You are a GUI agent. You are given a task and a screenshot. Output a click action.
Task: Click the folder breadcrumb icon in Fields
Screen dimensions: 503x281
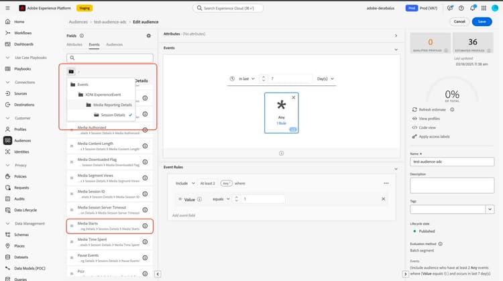pyautogui.click(x=71, y=72)
